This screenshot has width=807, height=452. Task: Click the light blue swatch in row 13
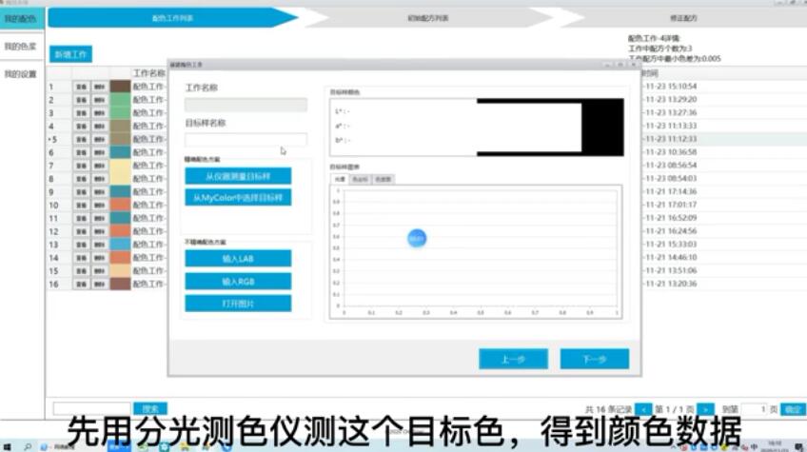120,244
